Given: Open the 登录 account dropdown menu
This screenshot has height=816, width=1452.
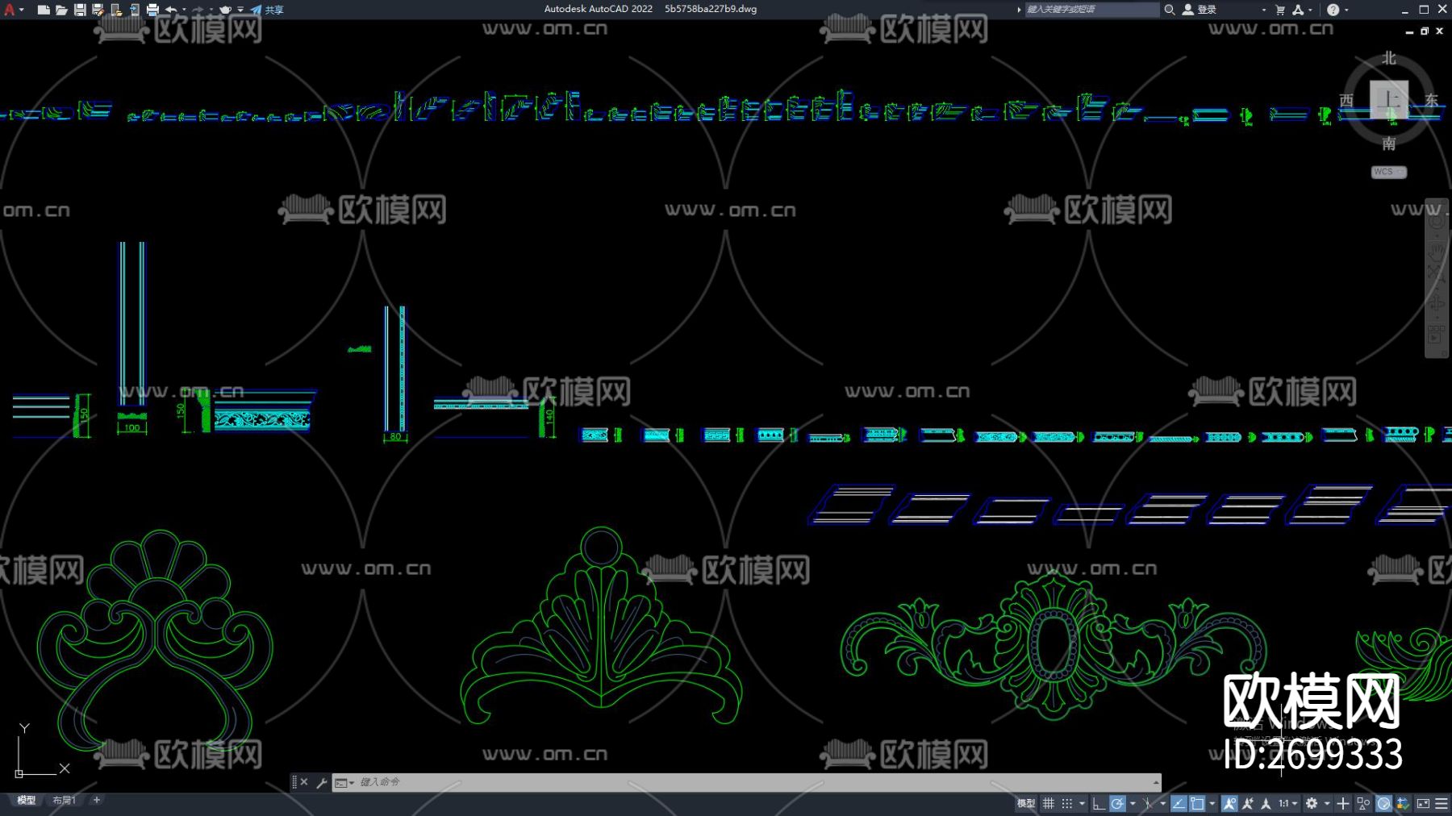Looking at the screenshot, I should 1263,10.
